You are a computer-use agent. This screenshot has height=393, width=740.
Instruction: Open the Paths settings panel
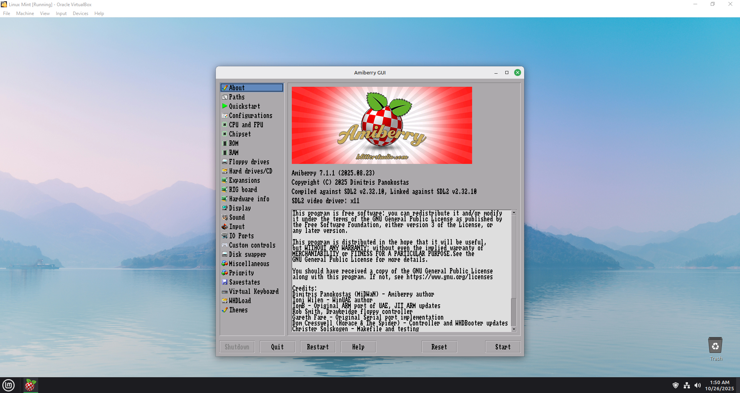[252, 97]
